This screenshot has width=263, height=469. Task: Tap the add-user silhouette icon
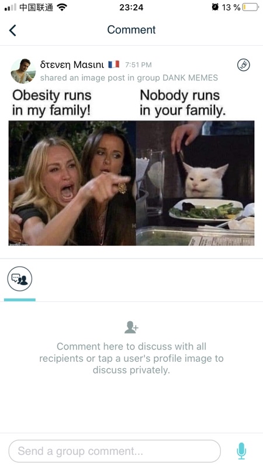131,327
